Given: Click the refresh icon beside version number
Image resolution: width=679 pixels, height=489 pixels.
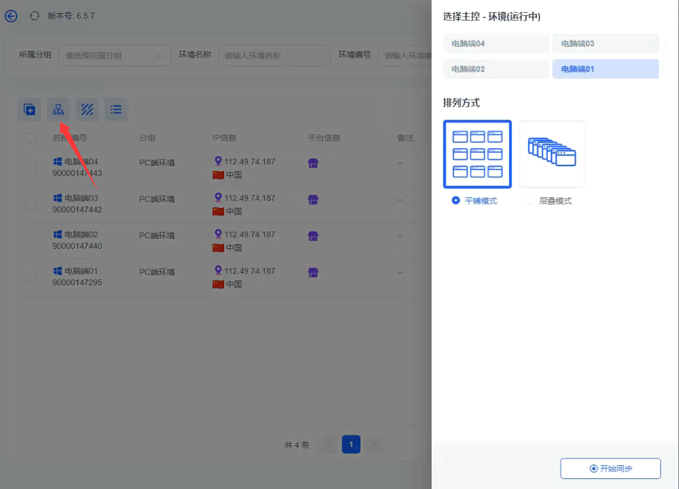Looking at the screenshot, I should click(x=34, y=16).
